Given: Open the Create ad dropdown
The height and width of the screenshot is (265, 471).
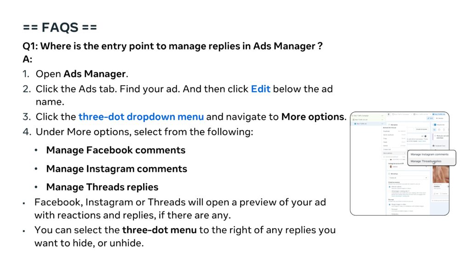Looking at the screenshot, I should 408,177.
